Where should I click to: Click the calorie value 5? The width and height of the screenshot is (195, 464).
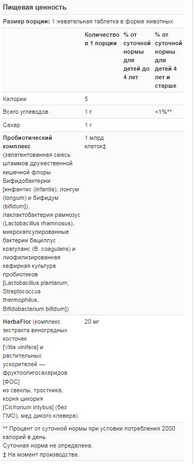point(86,99)
